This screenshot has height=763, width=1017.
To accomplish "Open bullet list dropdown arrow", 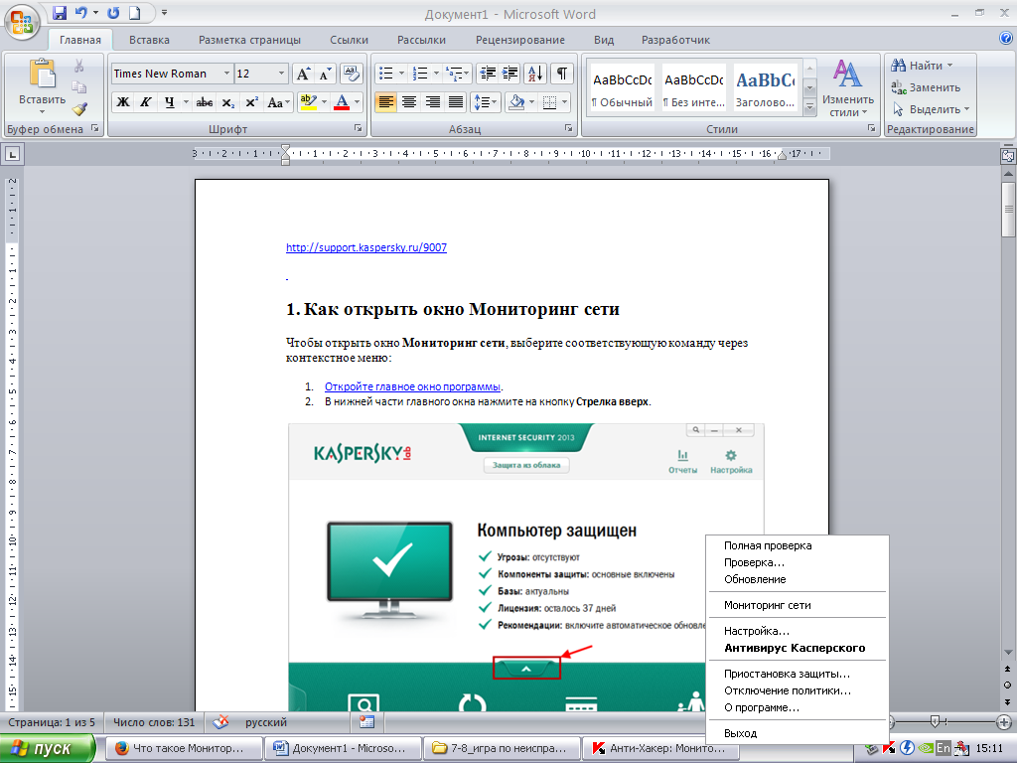I will [401, 74].
